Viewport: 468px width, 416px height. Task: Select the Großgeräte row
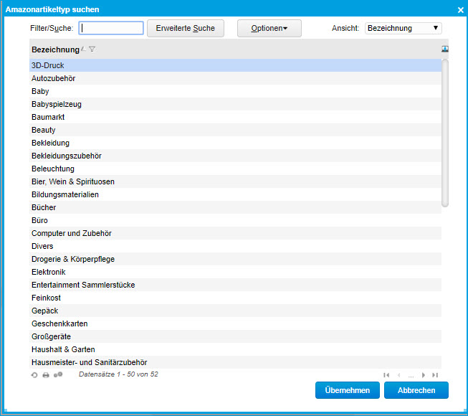[x=235, y=336]
